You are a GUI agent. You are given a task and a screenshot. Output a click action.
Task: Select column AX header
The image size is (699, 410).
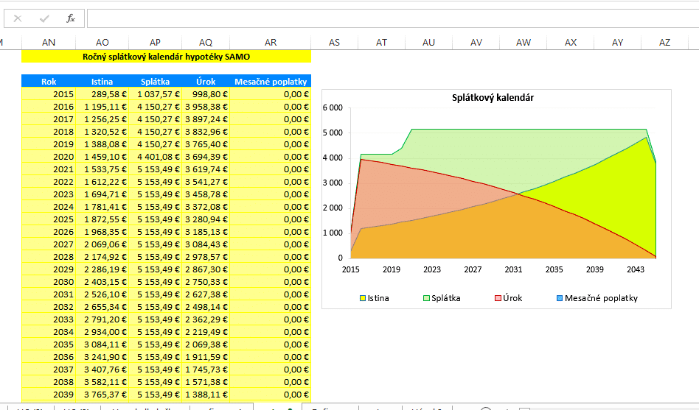pyautogui.click(x=570, y=42)
